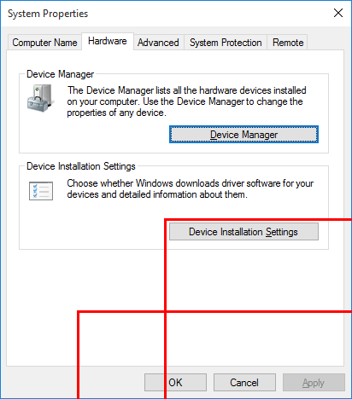
Task: Click the driver software description text
Action: [x=191, y=188]
